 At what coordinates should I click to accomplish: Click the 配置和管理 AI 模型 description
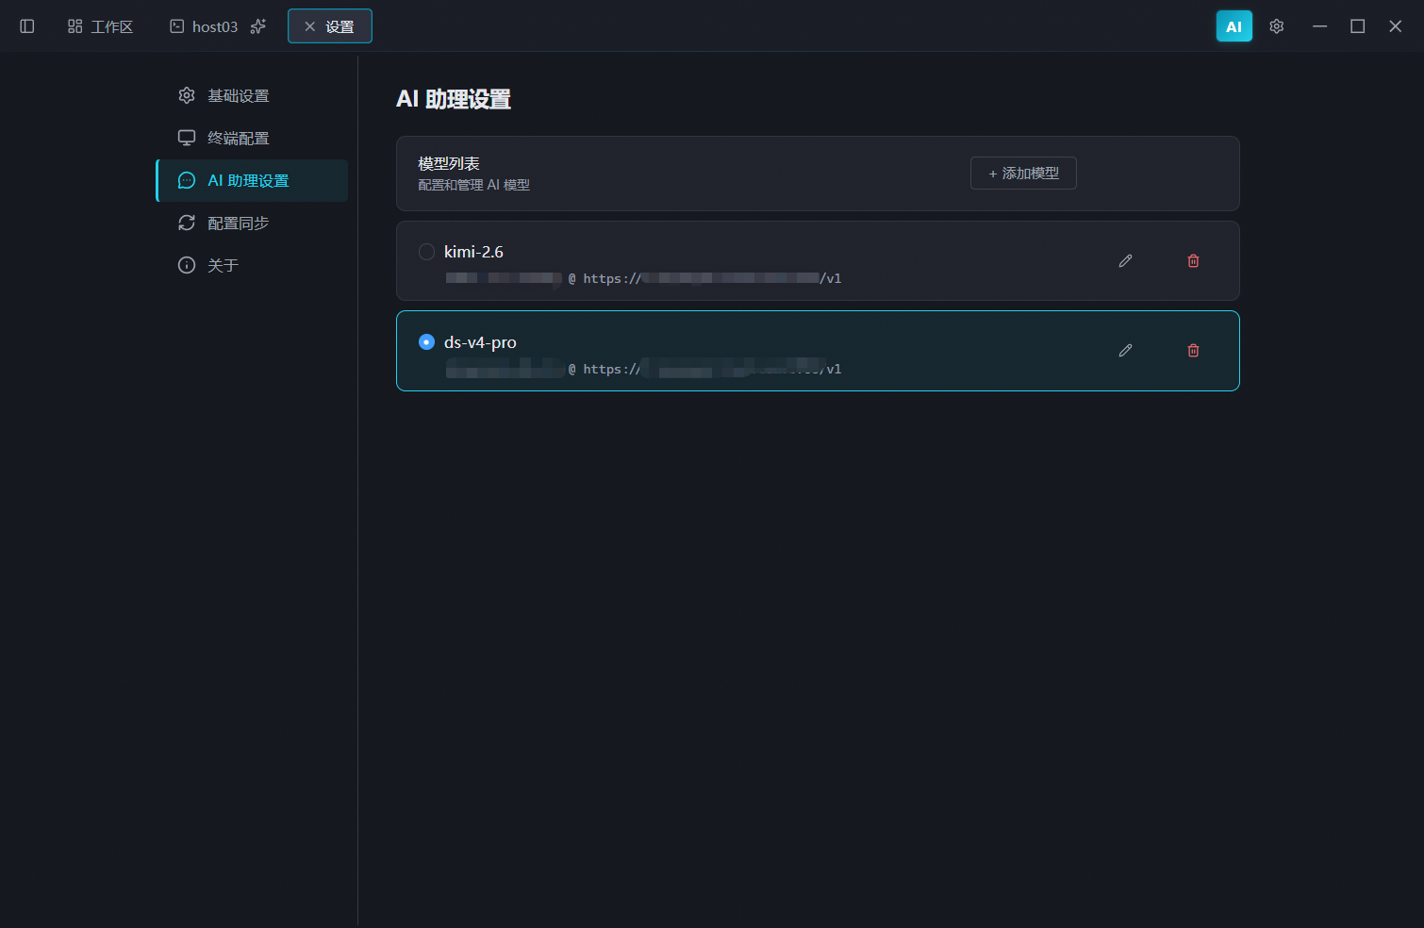(x=473, y=185)
